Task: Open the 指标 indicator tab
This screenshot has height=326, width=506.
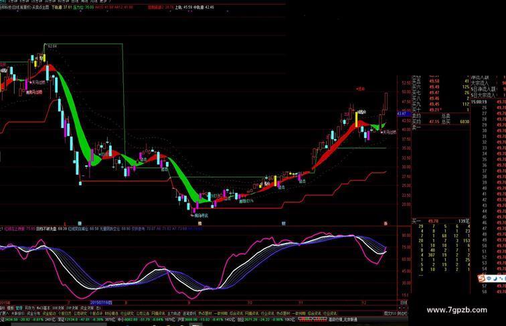Action: pyautogui.click(x=2, y=308)
